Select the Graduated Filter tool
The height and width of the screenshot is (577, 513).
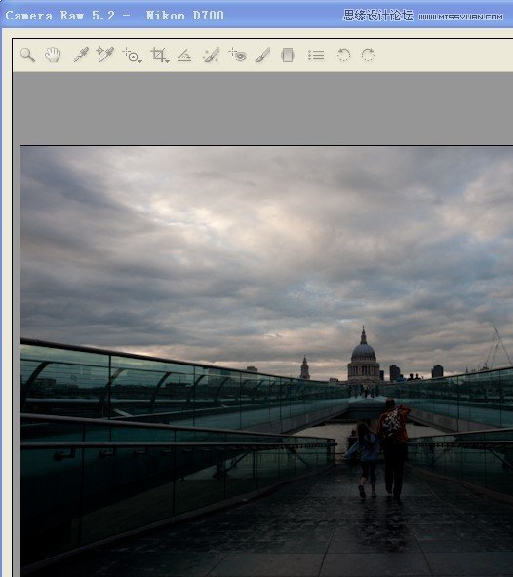tap(288, 56)
